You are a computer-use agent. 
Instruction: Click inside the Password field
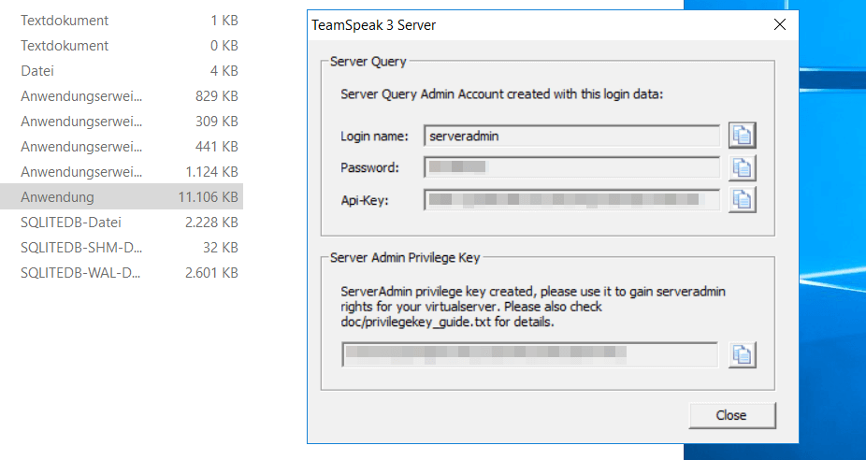pyautogui.click(x=571, y=167)
